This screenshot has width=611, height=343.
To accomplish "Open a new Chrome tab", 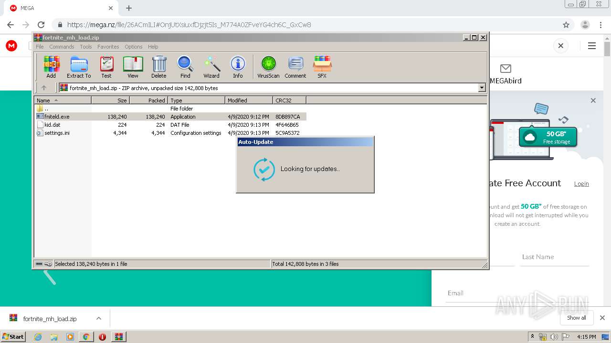I will pyautogui.click(x=129, y=8).
